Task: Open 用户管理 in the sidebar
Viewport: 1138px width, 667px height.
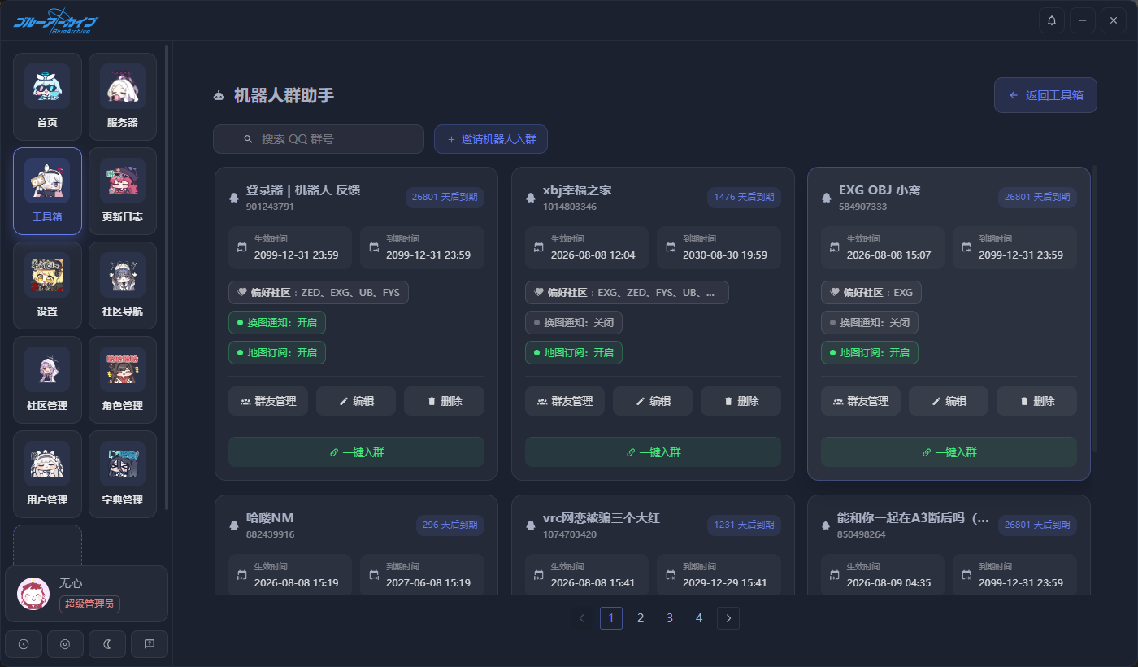Action: 47,474
